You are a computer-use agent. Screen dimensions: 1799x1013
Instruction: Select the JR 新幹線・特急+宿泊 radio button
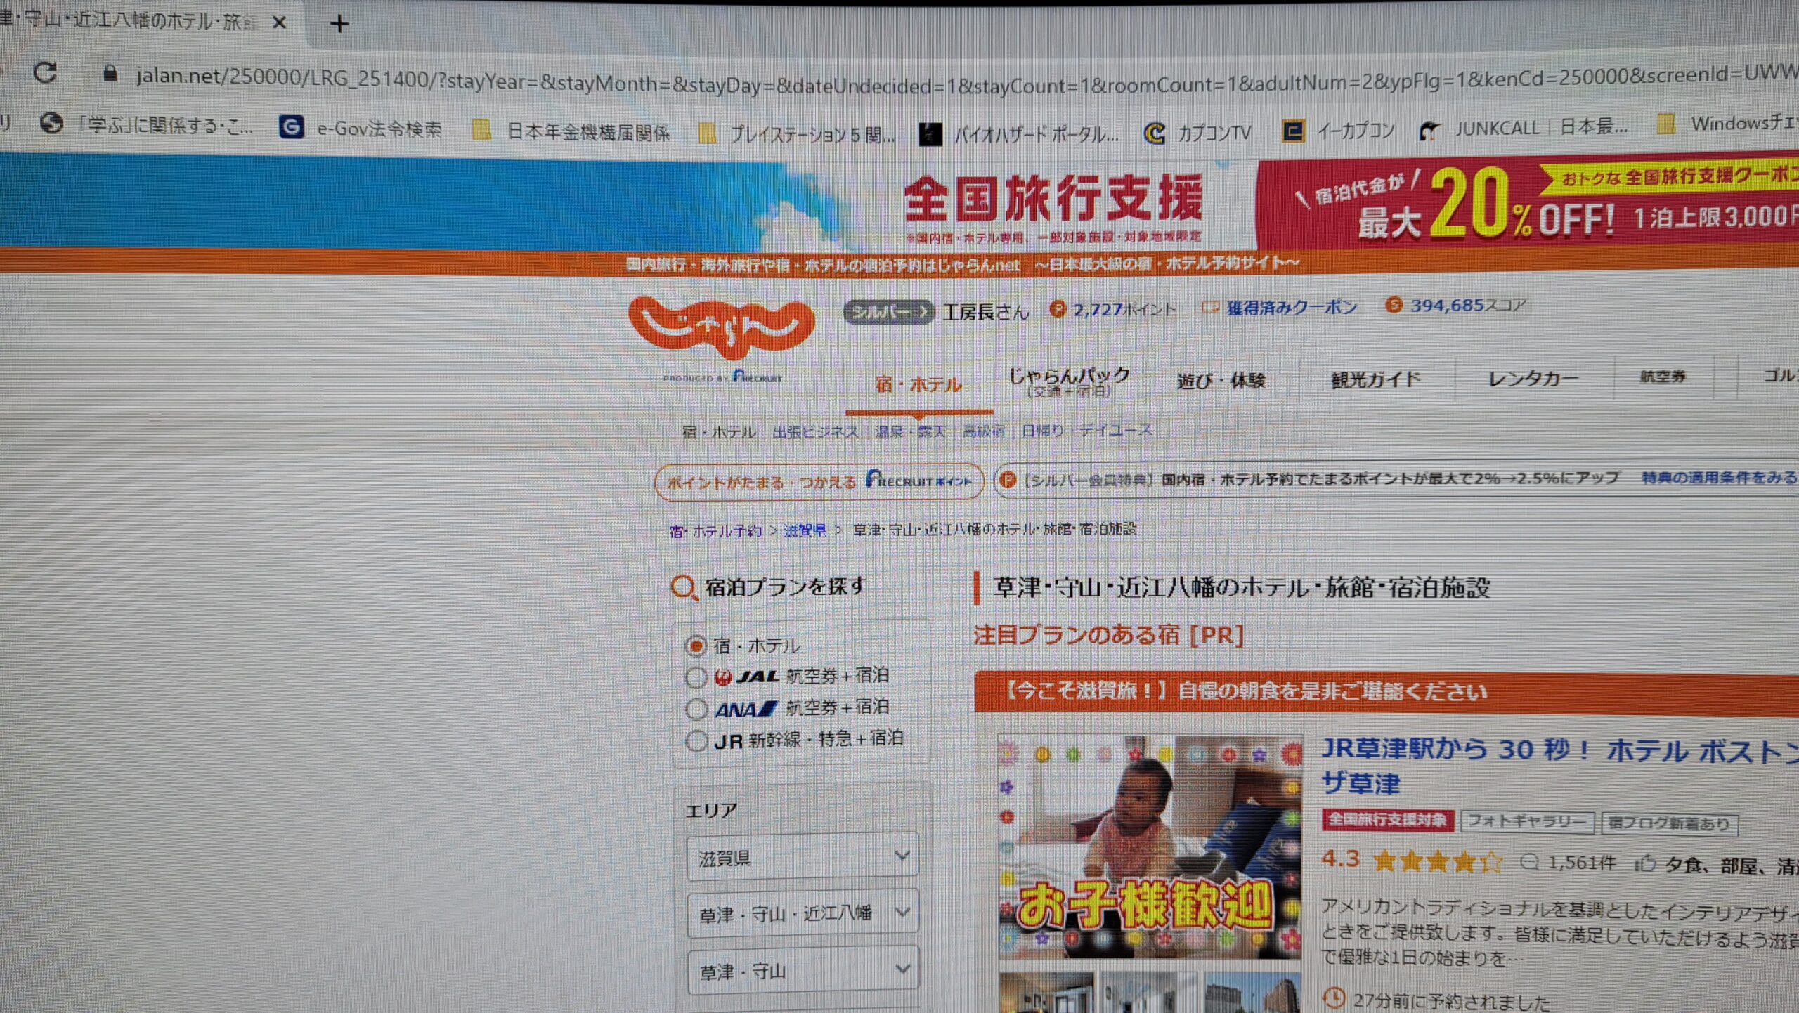(696, 740)
